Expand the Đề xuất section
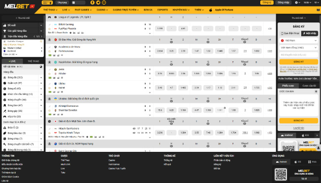321x183 pixels. click(41, 25)
